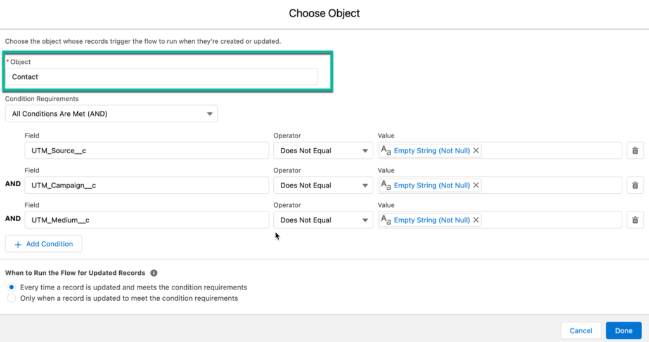Click the Cancel button
This screenshot has height=342, width=649.
[581, 331]
